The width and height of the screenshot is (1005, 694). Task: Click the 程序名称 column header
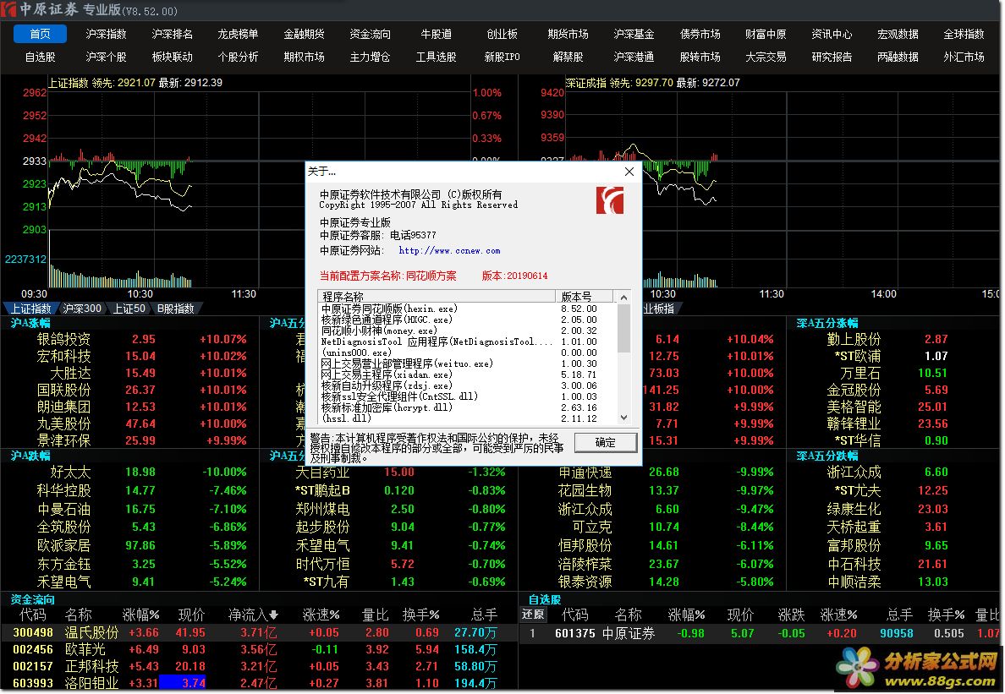coord(437,297)
